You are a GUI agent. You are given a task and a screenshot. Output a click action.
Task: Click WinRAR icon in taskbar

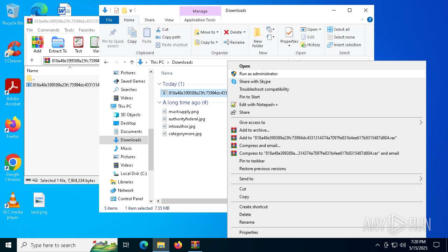195,245
